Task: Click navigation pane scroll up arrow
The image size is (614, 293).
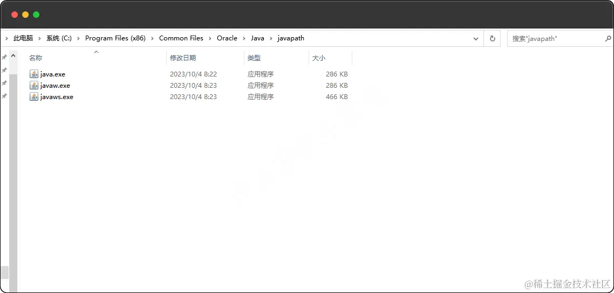Action: [13, 56]
